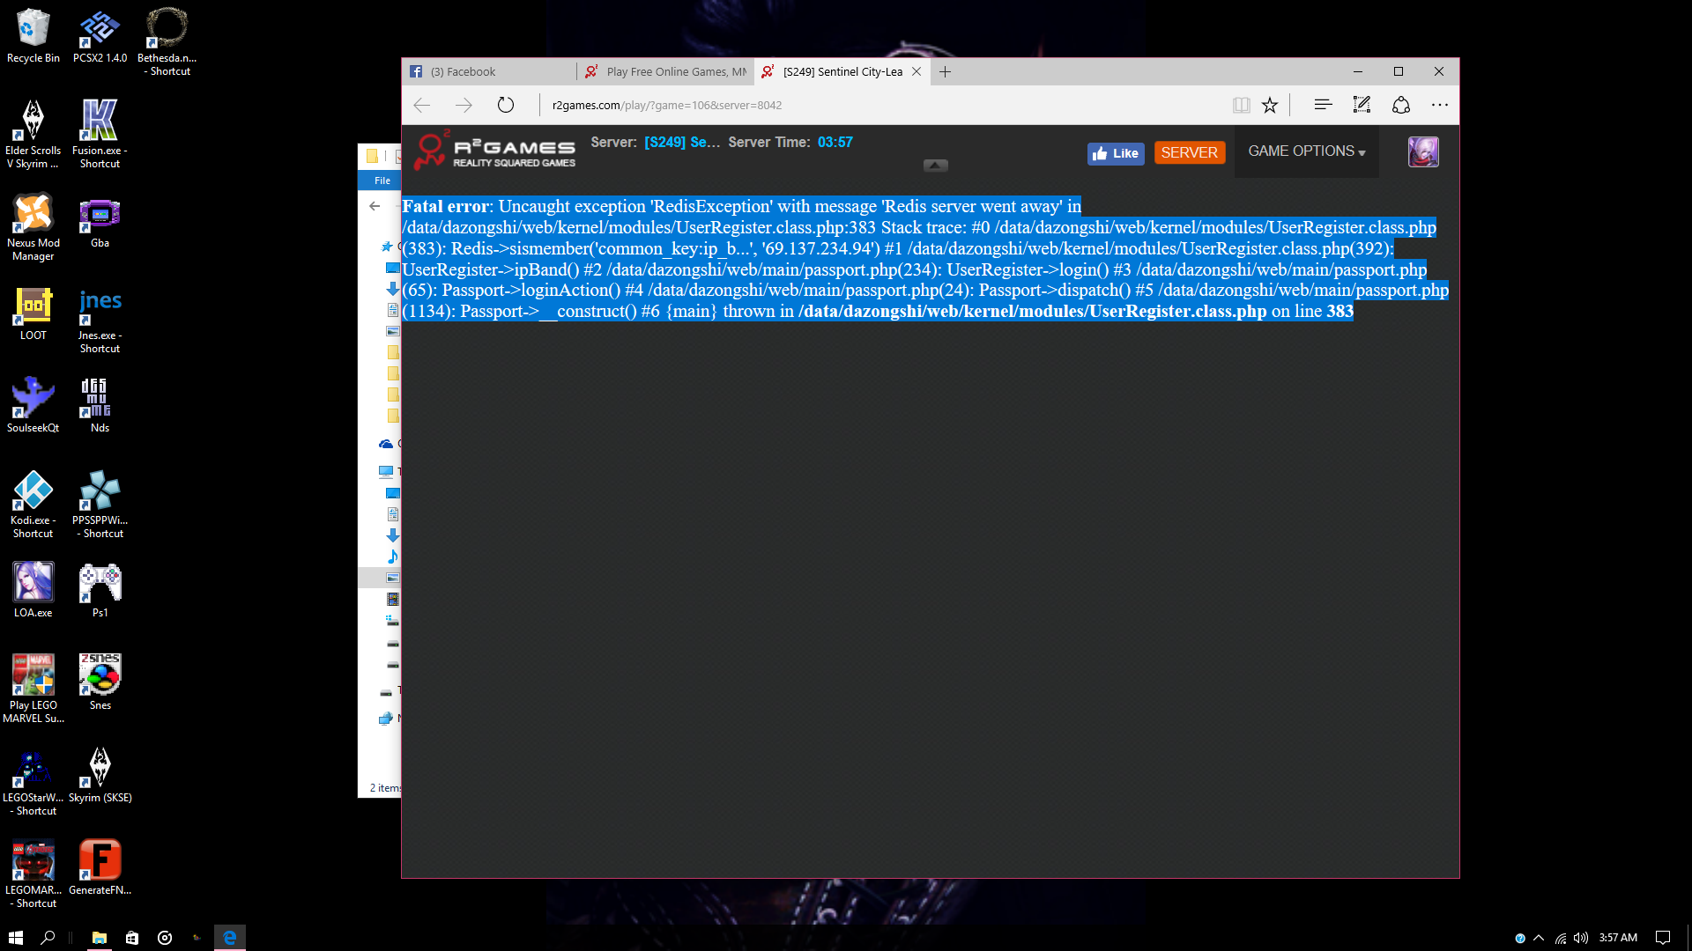Open the Edge Hub lines icon
Viewport: 1692px width, 951px height.
coord(1322,105)
